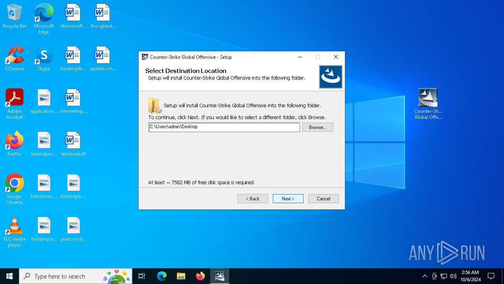Select the fundingde... Word document icon
Screen dimensions: 504x284
click(x=73, y=59)
